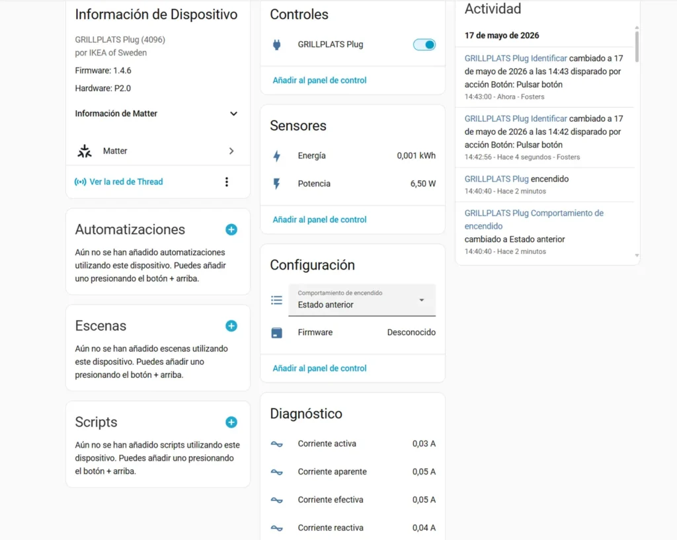This screenshot has width=677, height=540.
Task: Add a new automation with plus icon
Action: click(231, 229)
